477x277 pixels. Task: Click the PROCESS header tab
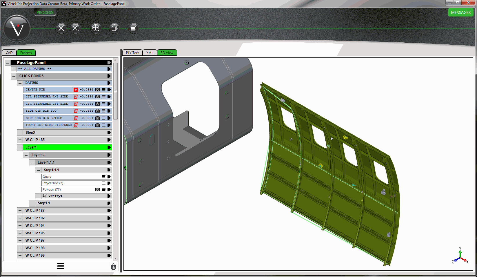tap(45, 12)
